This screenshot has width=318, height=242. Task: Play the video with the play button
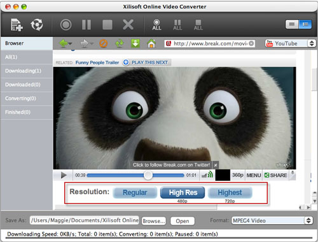[x=64, y=175]
